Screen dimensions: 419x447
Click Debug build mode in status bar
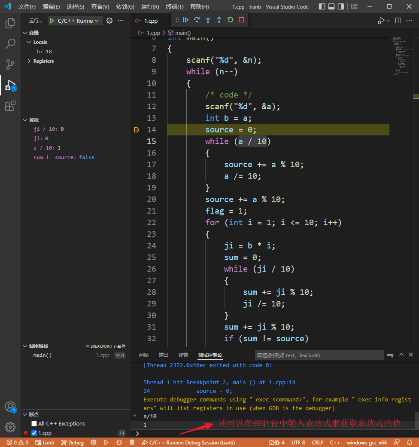[x=72, y=442]
